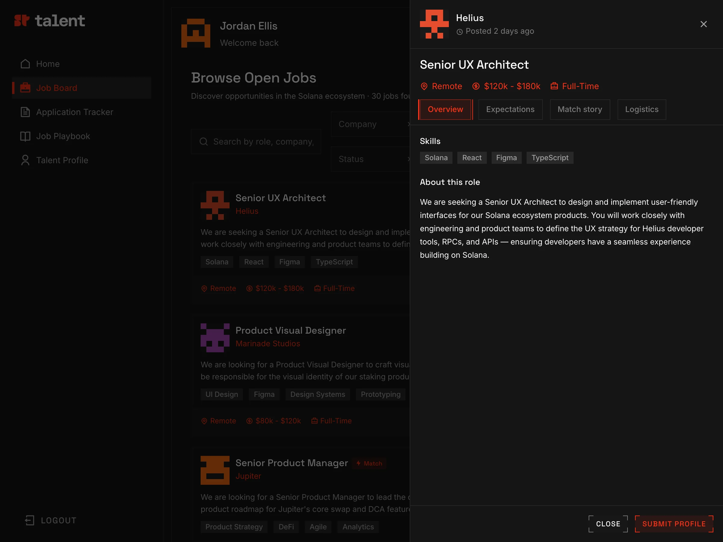Close the job panel with X icon
The width and height of the screenshot is (723, 542).
click(703, 24)
